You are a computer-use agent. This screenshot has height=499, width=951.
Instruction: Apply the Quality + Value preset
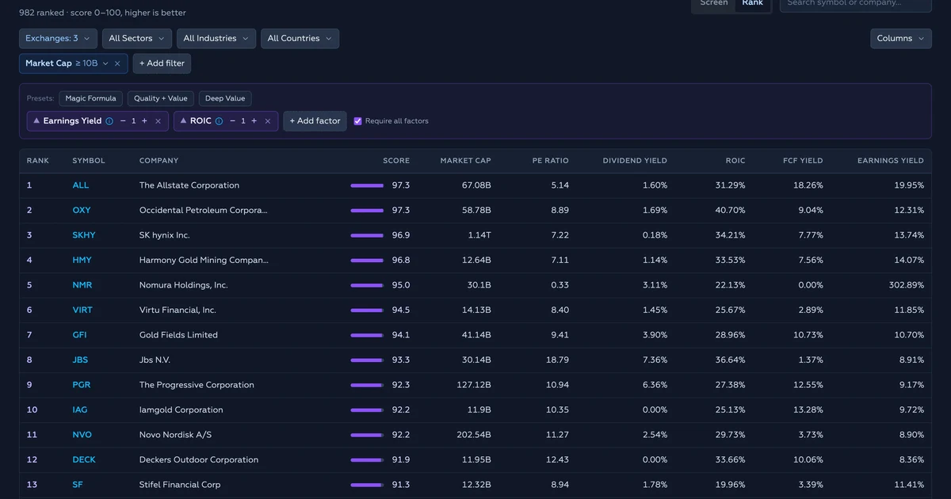point(161,98)
